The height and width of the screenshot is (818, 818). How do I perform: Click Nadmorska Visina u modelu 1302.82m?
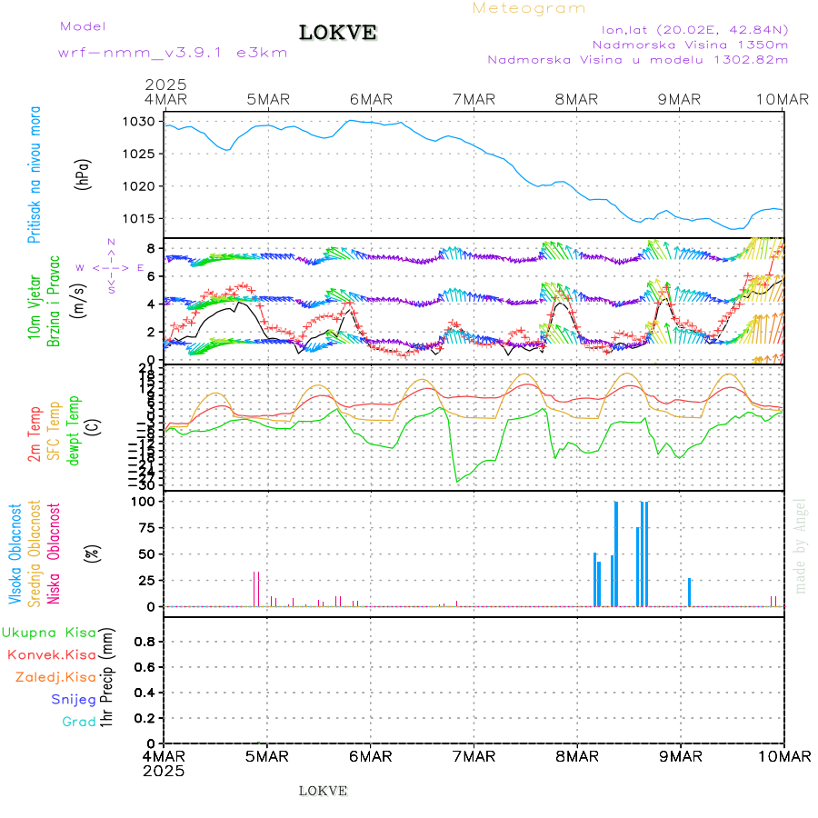click(x=637, y=60)
